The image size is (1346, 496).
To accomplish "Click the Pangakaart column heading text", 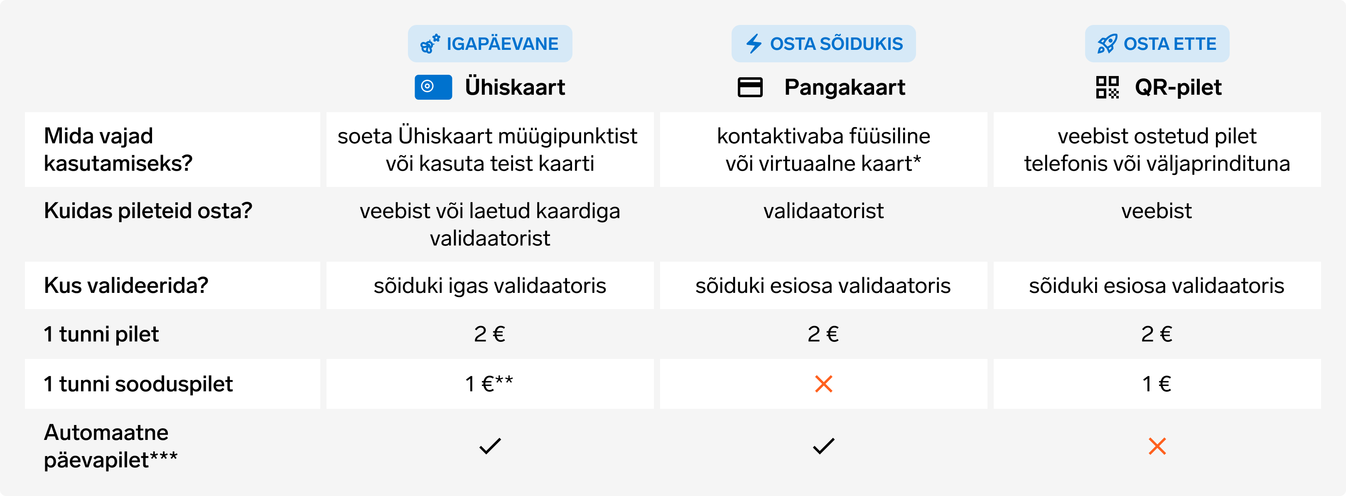I will click(x=845, y=87).
